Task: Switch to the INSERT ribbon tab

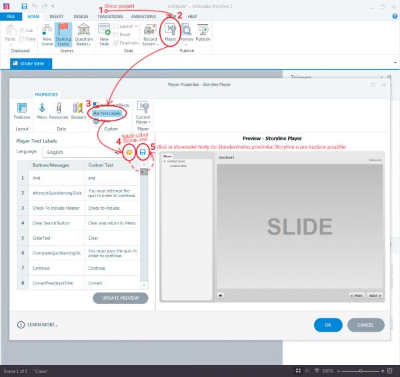Action: 57,16
